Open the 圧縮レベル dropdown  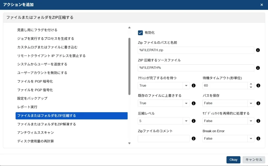click(x=186, y=121)
